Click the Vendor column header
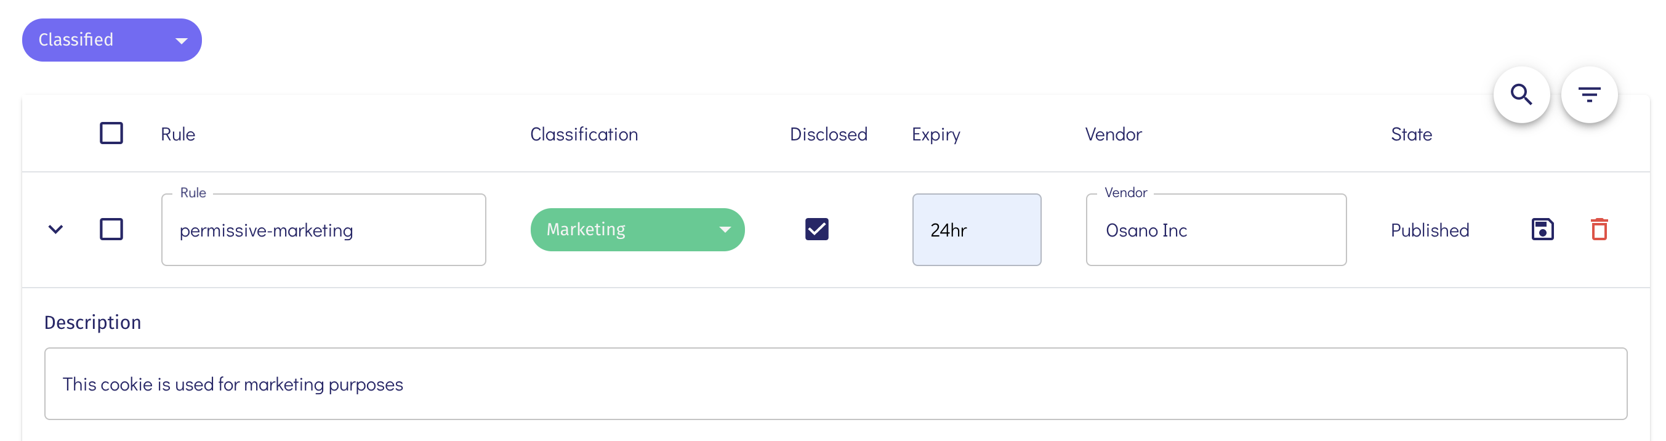The width and height of the screenshot is (1666, 441). click(1113, 134)
